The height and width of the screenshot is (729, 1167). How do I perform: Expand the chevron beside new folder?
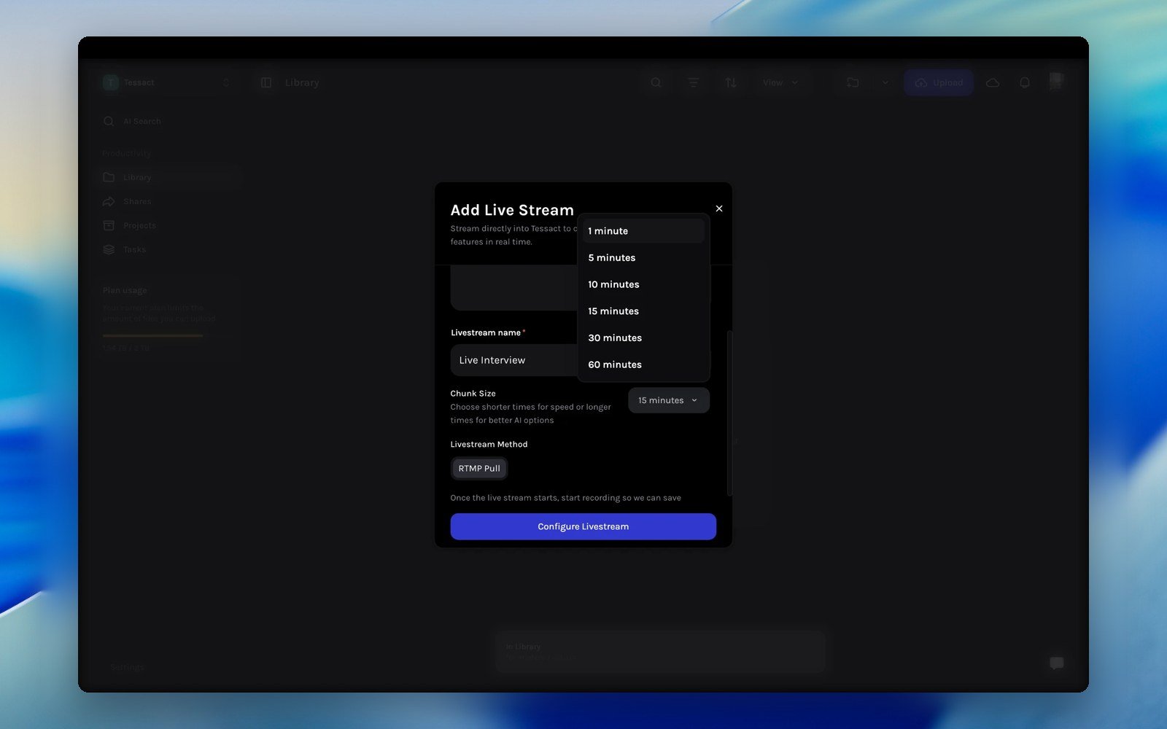pyautogui.click(x=885, y=82)
